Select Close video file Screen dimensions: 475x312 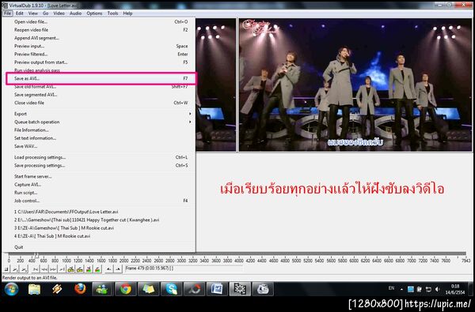[101, 103]
